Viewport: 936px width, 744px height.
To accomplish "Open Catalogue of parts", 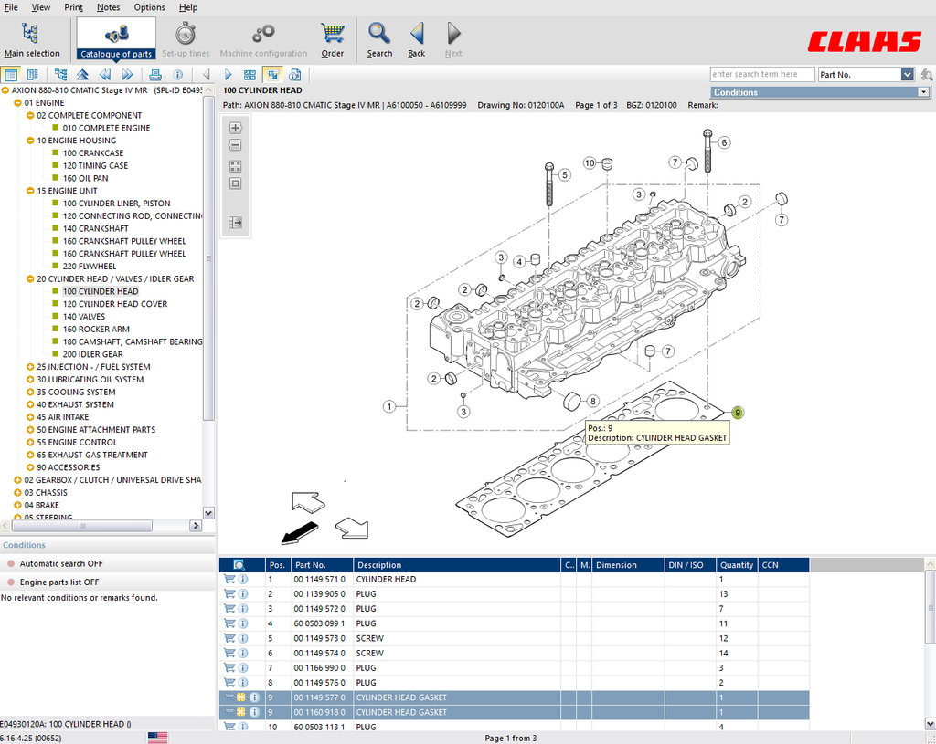I will click(x=116, y=39).
